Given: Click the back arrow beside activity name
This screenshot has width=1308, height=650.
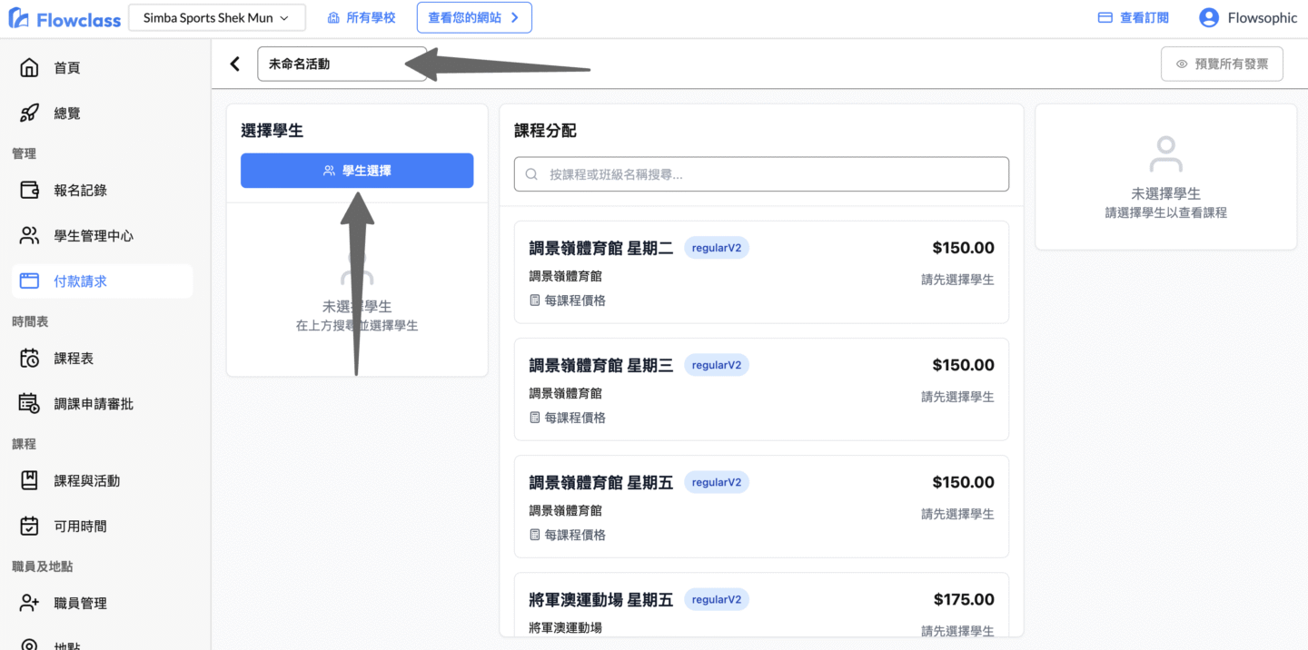Looking at the screenshot, I should (235, 64).
